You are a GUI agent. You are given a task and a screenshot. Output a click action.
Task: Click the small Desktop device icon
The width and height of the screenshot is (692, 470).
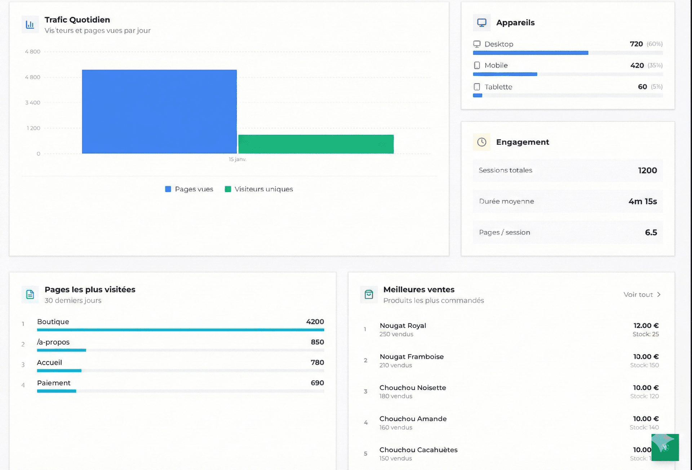[477, 44]
